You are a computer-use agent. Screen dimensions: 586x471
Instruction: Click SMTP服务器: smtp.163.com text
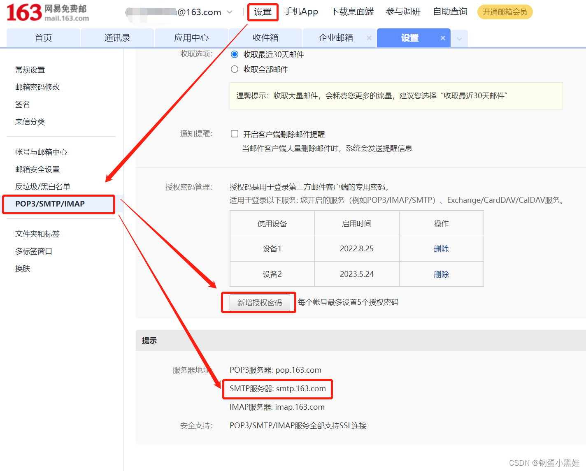click(278, 389)
